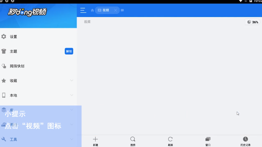This screenshot has width=262, height=147.
Task: Open 主题 theme entry
Action: (13, 51)
